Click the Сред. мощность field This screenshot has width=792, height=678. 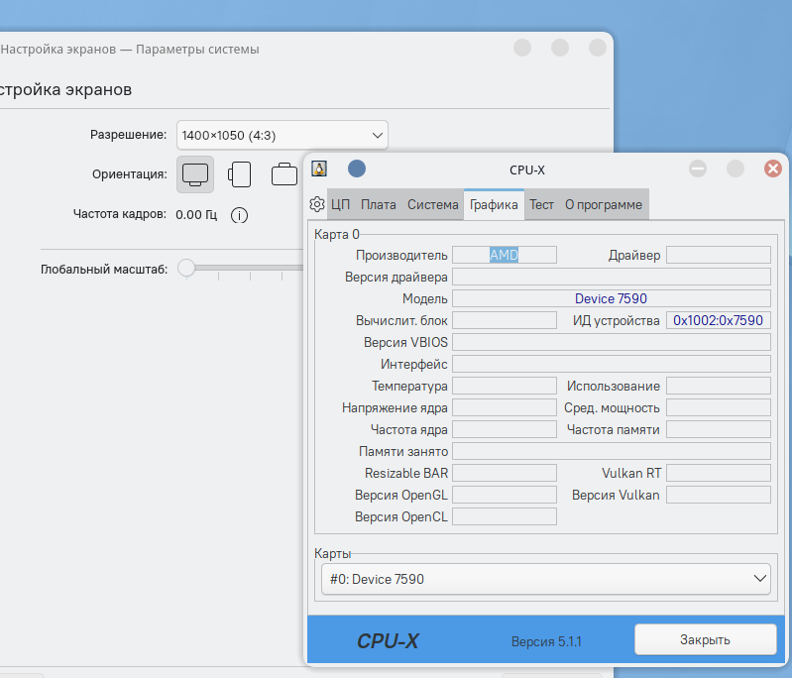coord(719,407)
